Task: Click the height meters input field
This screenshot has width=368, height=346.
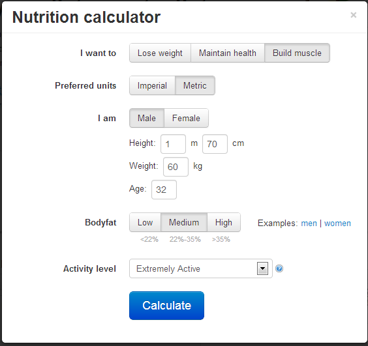Action: tap(173, 144)
